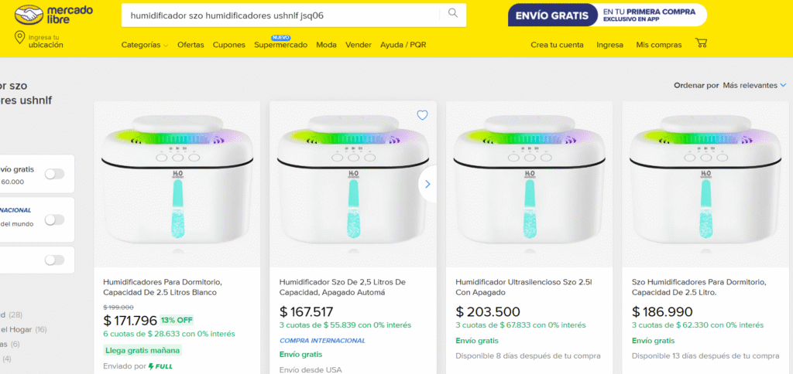
Task: Click the search magnifier icon
Action: [x=452, y=14]
